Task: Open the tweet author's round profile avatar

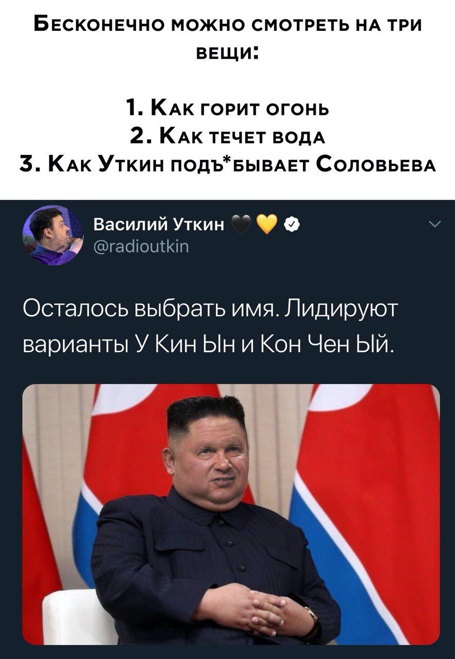Action: point(53,235)
